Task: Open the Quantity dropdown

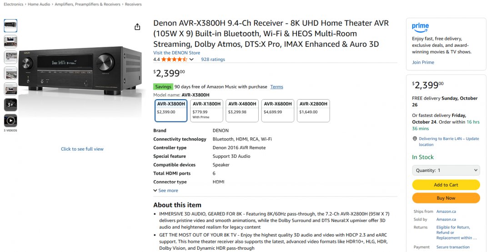Action: click(x=446, y=170)
